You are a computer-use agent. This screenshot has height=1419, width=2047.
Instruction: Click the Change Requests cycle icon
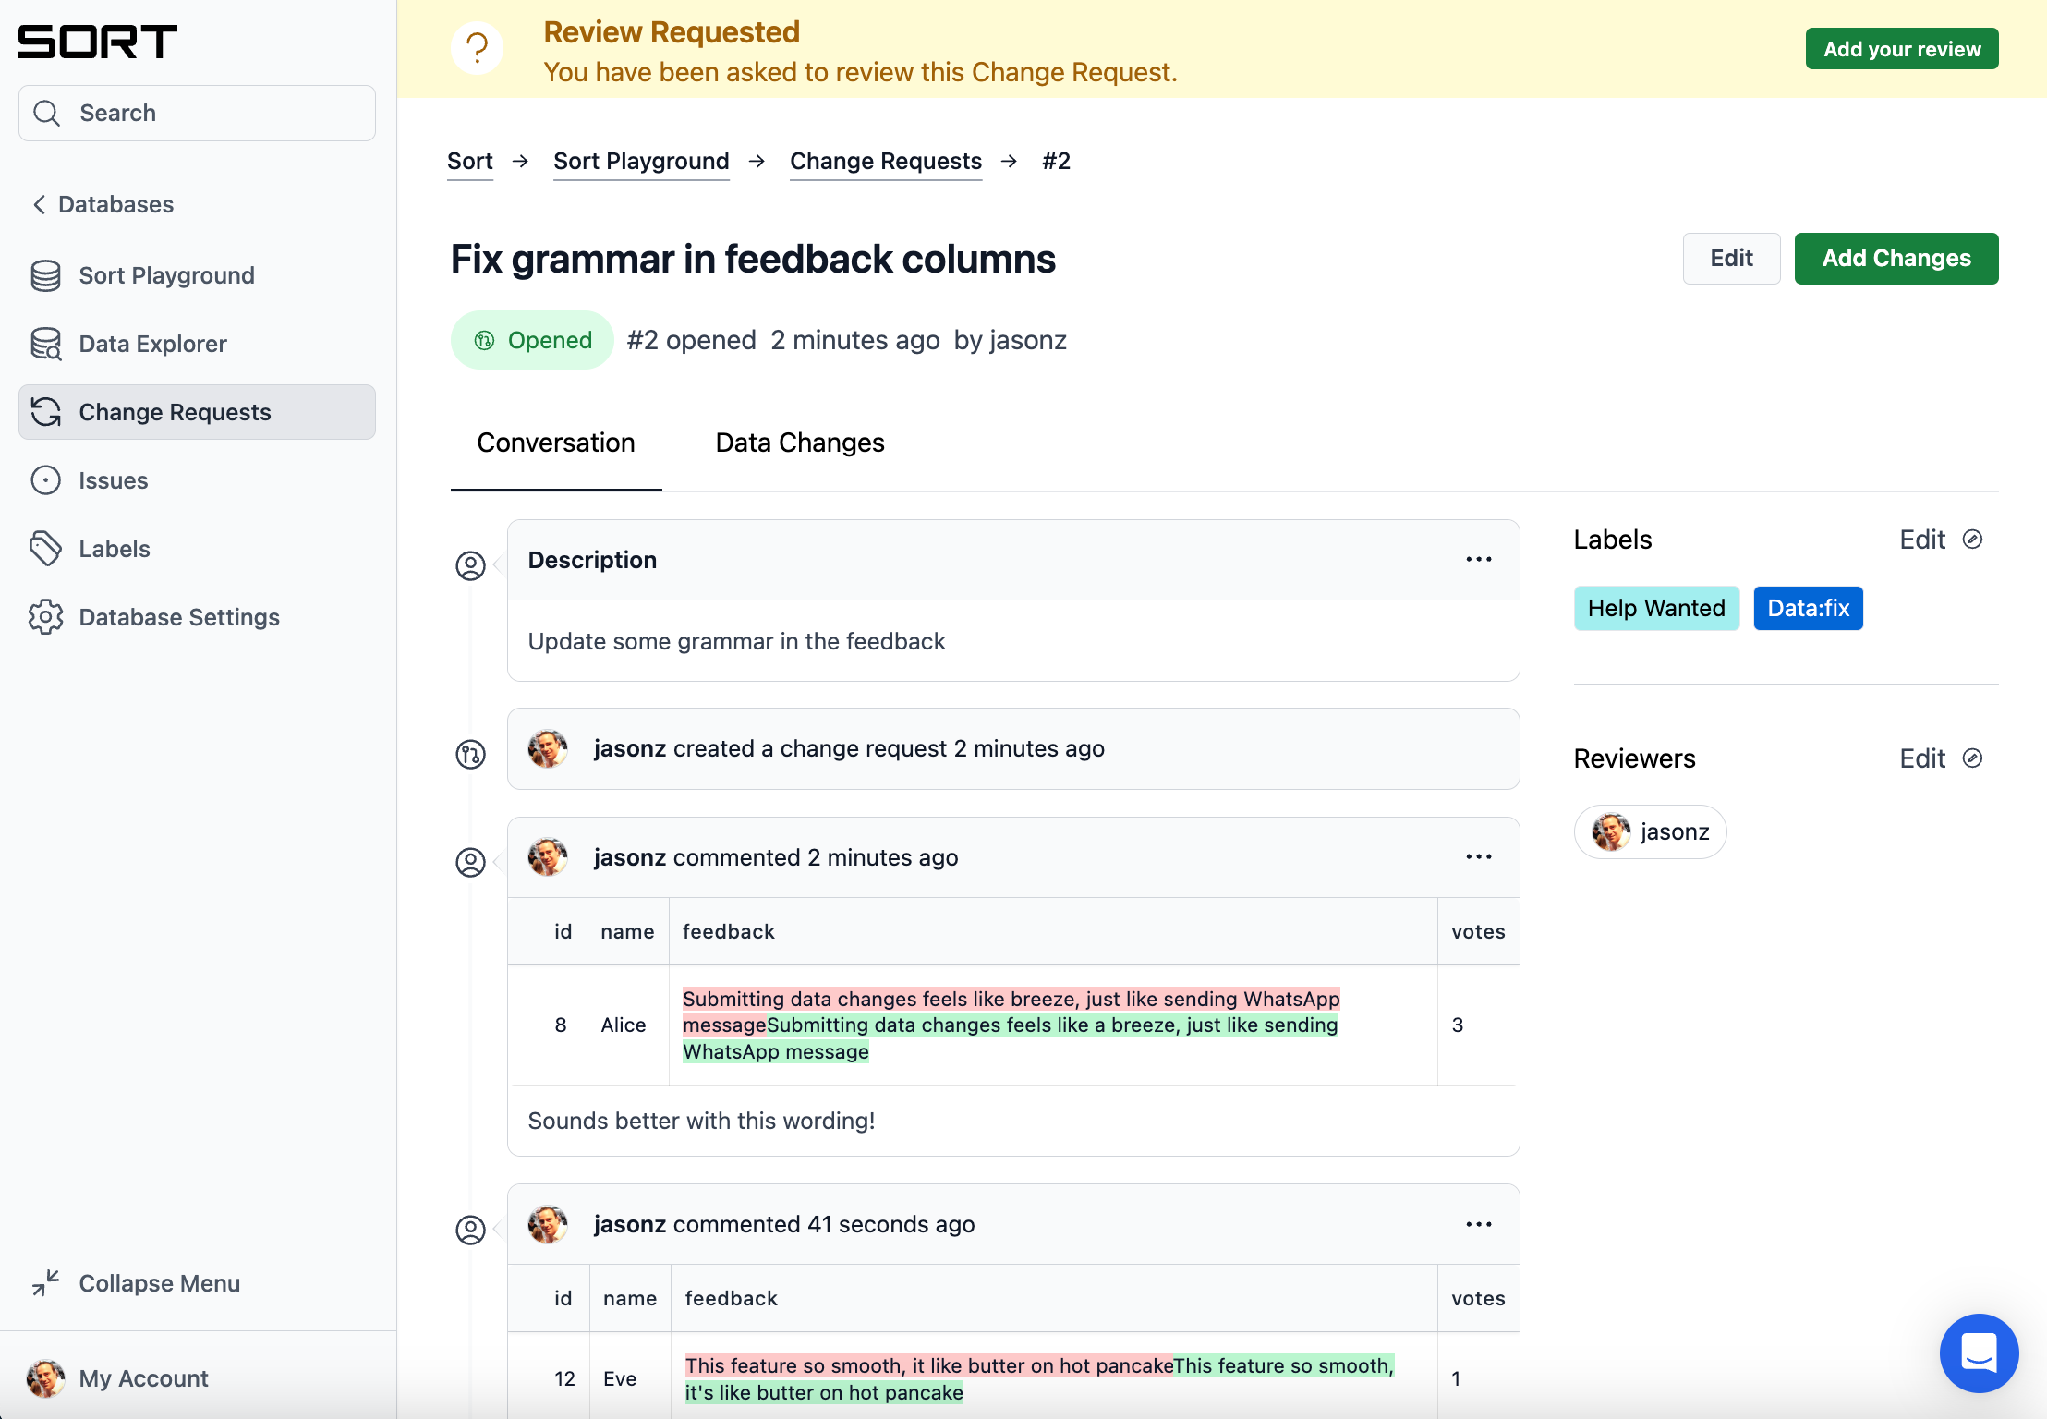(45, 412)
